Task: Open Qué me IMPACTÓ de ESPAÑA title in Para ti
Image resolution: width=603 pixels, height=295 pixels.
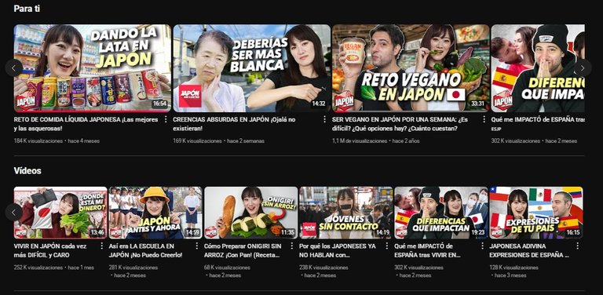Action: [538, 120]
